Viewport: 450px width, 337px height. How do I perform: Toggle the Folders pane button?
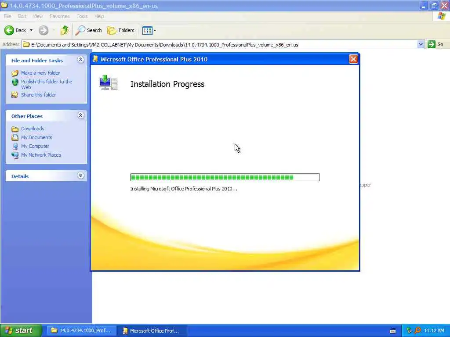pos(121,30)
